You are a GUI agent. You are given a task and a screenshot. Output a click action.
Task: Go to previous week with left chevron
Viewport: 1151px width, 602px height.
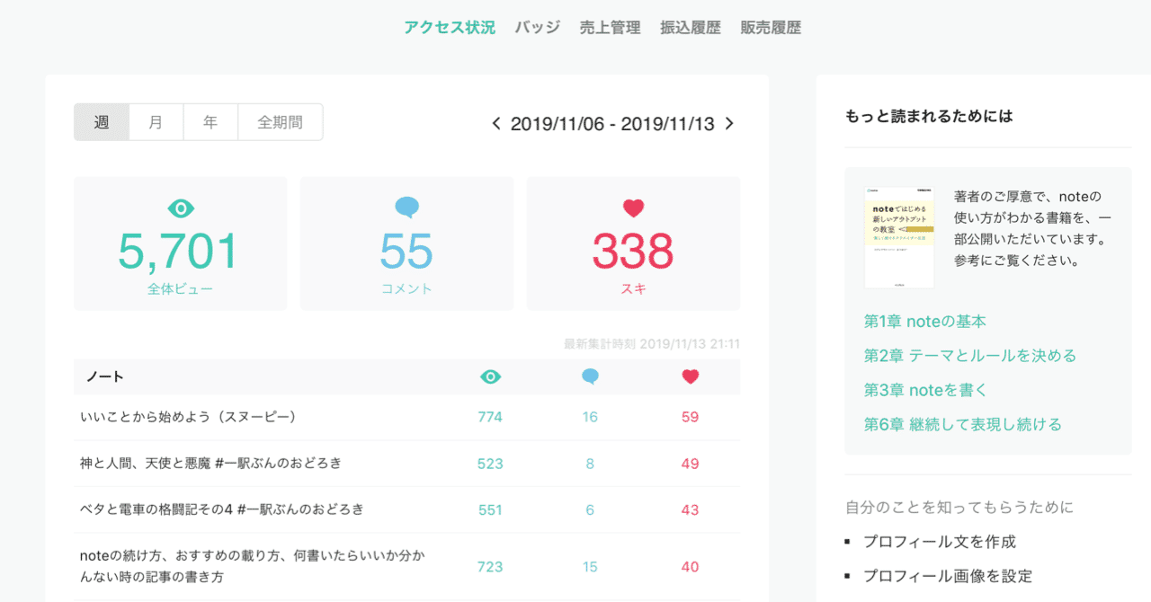(x=496, y=124)
